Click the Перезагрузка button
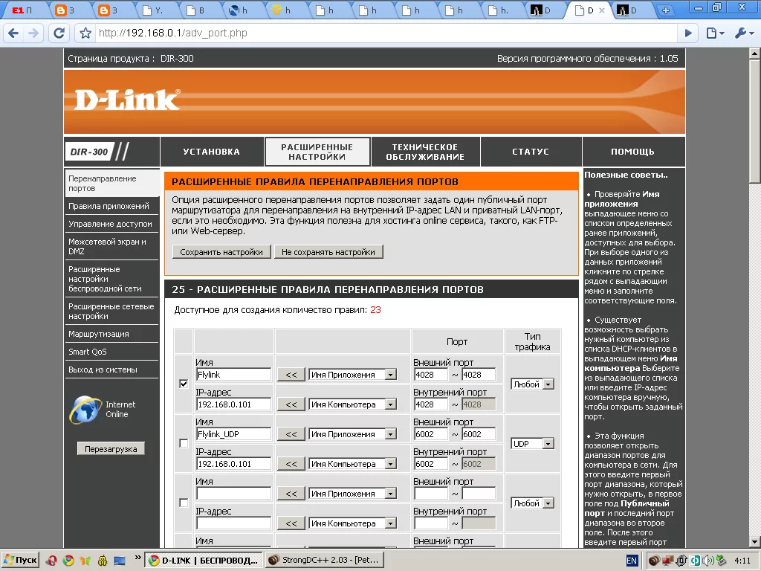 (111, 449)
